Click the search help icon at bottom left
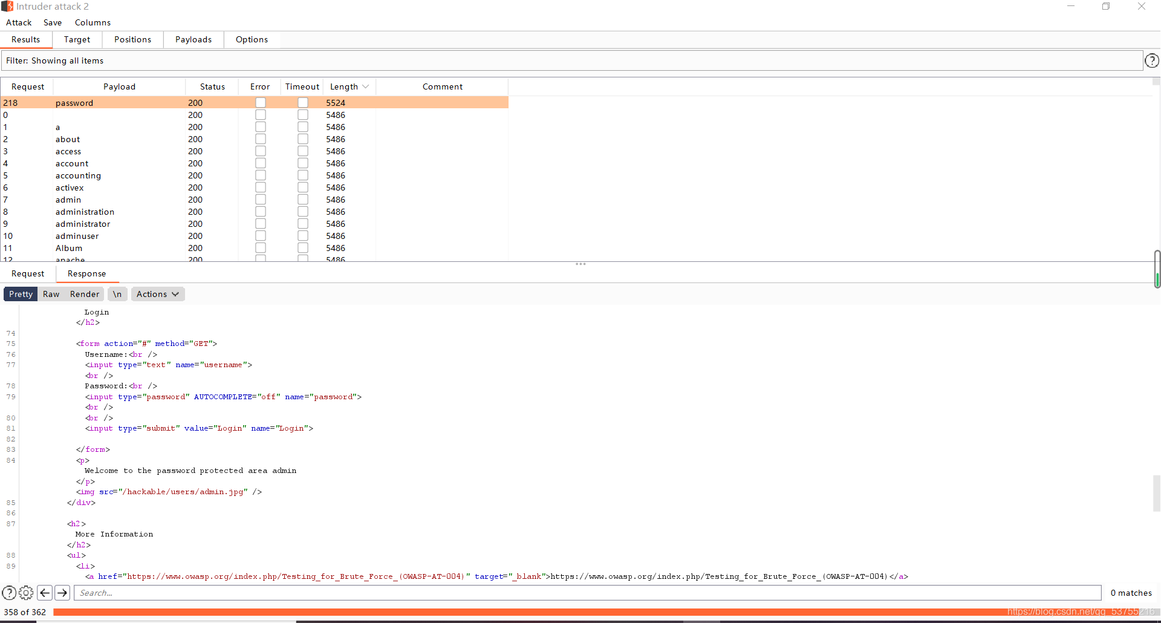Screen dimensions: 1161x623 point(9,593)
